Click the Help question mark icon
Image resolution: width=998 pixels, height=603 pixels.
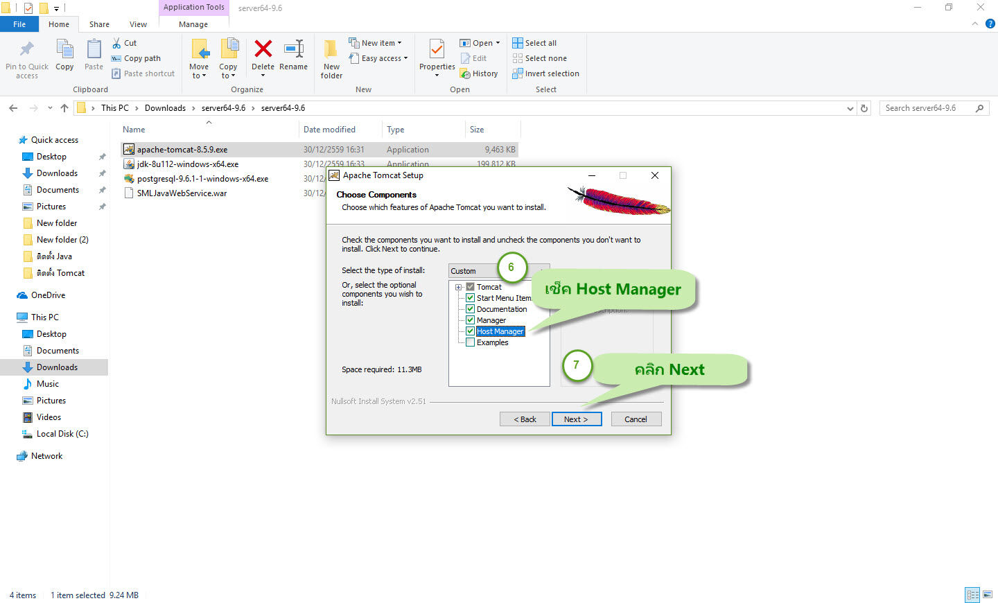coord(990,24)
